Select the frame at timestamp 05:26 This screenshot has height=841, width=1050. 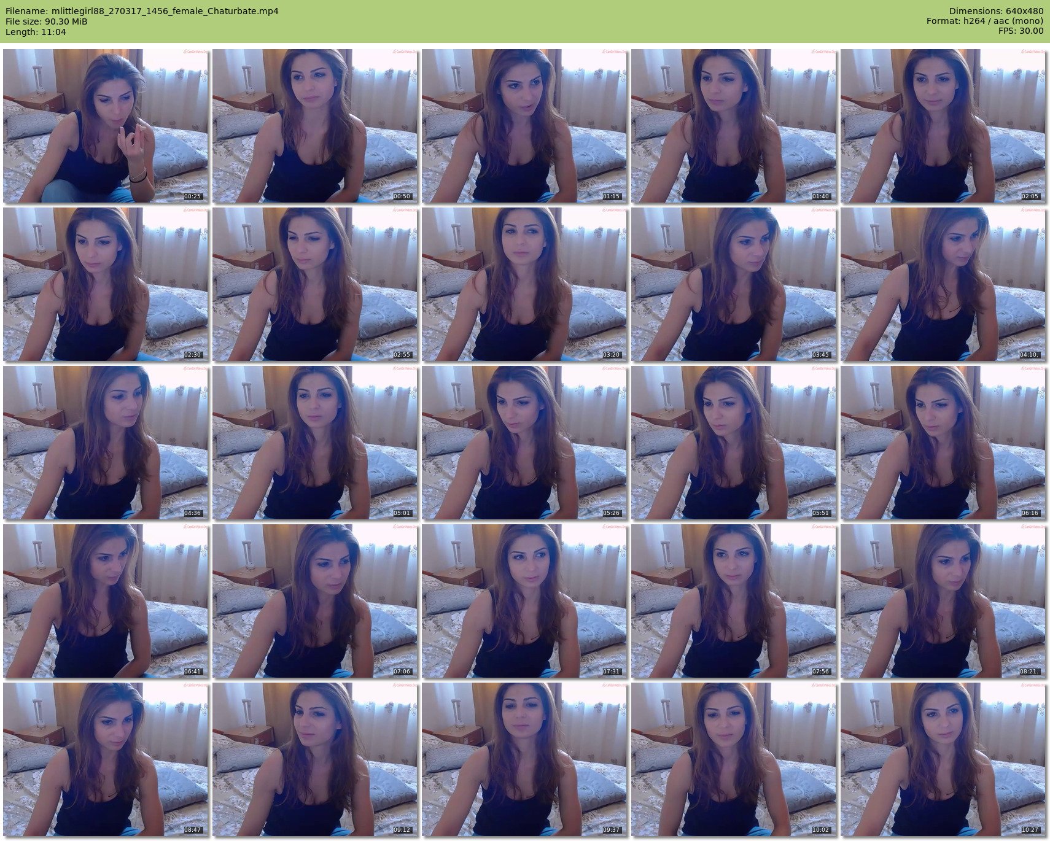tap(524, 443)
